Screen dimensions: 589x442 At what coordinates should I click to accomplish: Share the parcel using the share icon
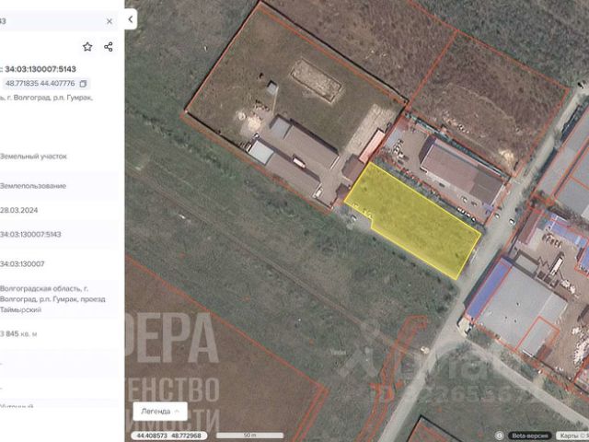(109, 47)
